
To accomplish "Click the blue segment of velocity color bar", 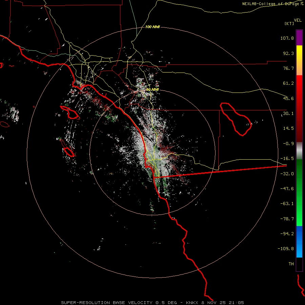I will [299, 242].
